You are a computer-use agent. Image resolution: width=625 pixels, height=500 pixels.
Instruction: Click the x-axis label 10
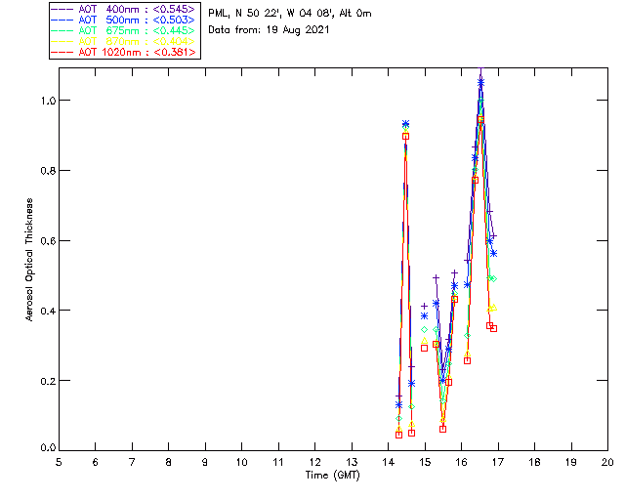point(241,462)
